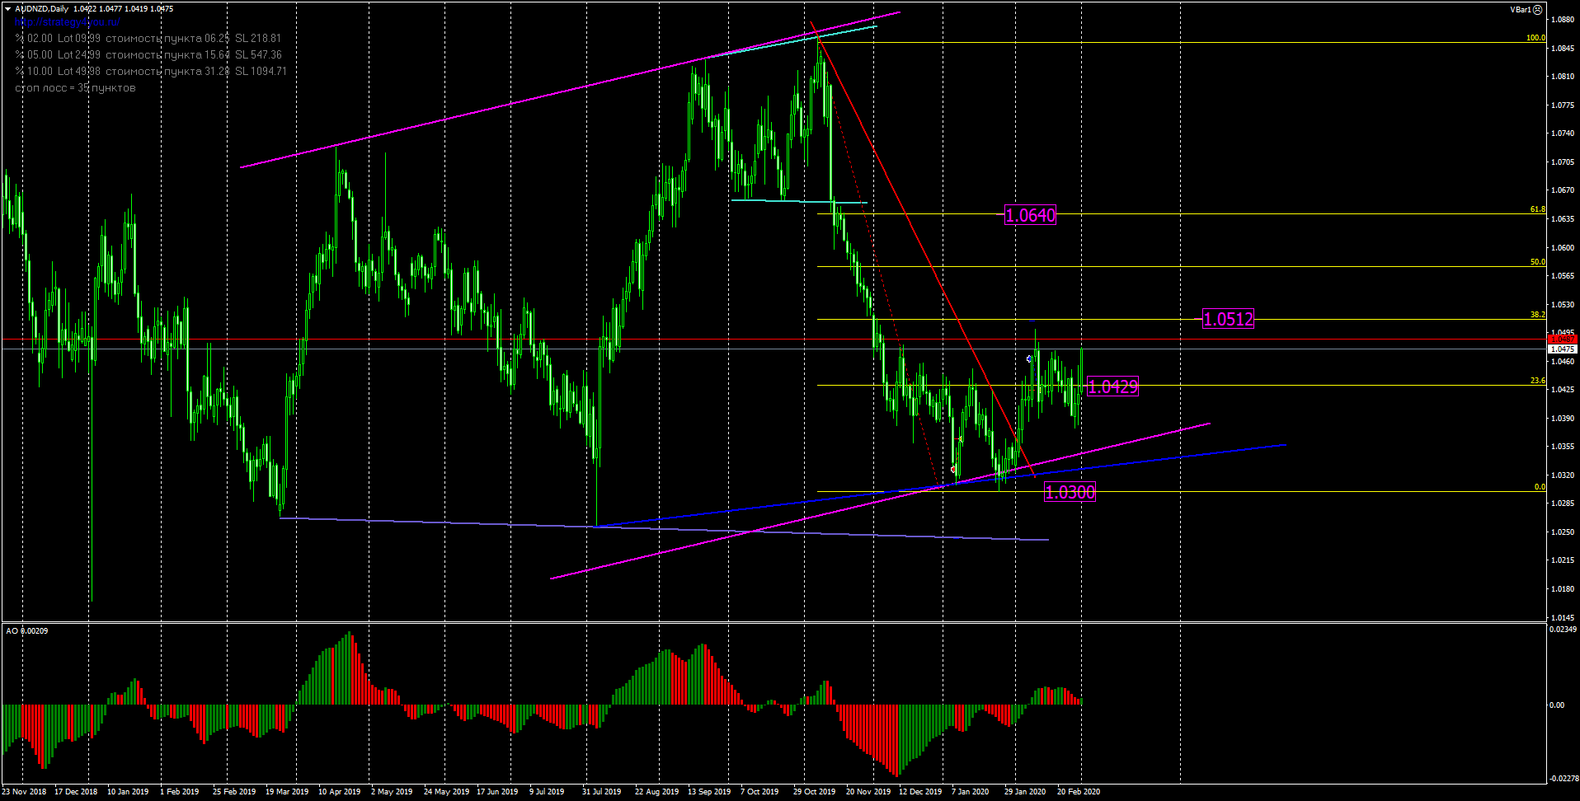
Task: Click the 1.0880 value on the price scale
Action: [1562, 20]
